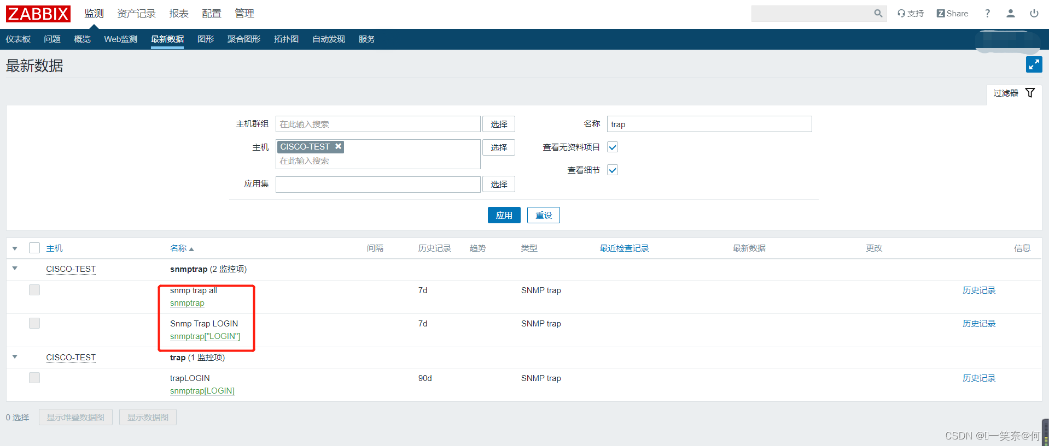Open the support headset link
Image resolution: width=1049 pixels, height=446 pixels.
point(911,14)
